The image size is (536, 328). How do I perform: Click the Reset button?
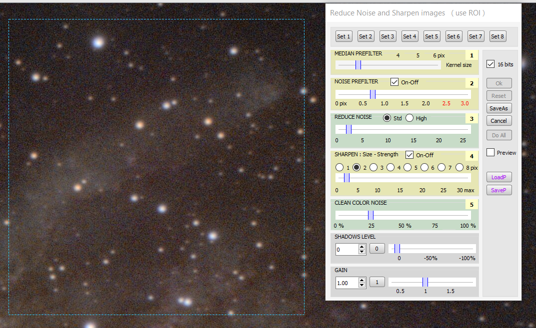coord(499,96)
